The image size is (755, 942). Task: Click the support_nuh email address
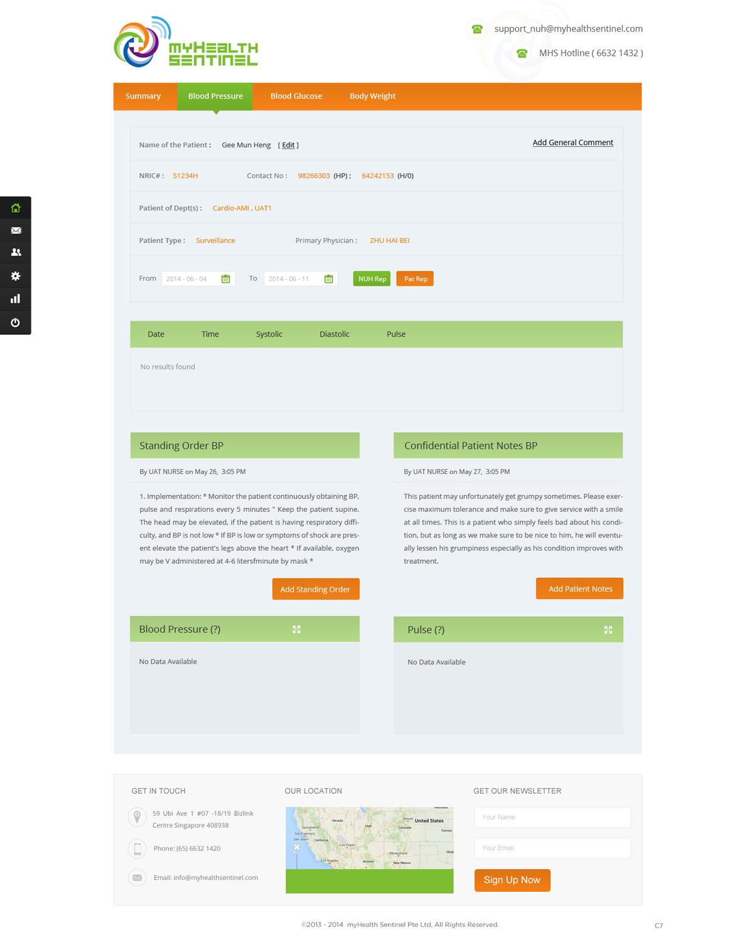569,29
